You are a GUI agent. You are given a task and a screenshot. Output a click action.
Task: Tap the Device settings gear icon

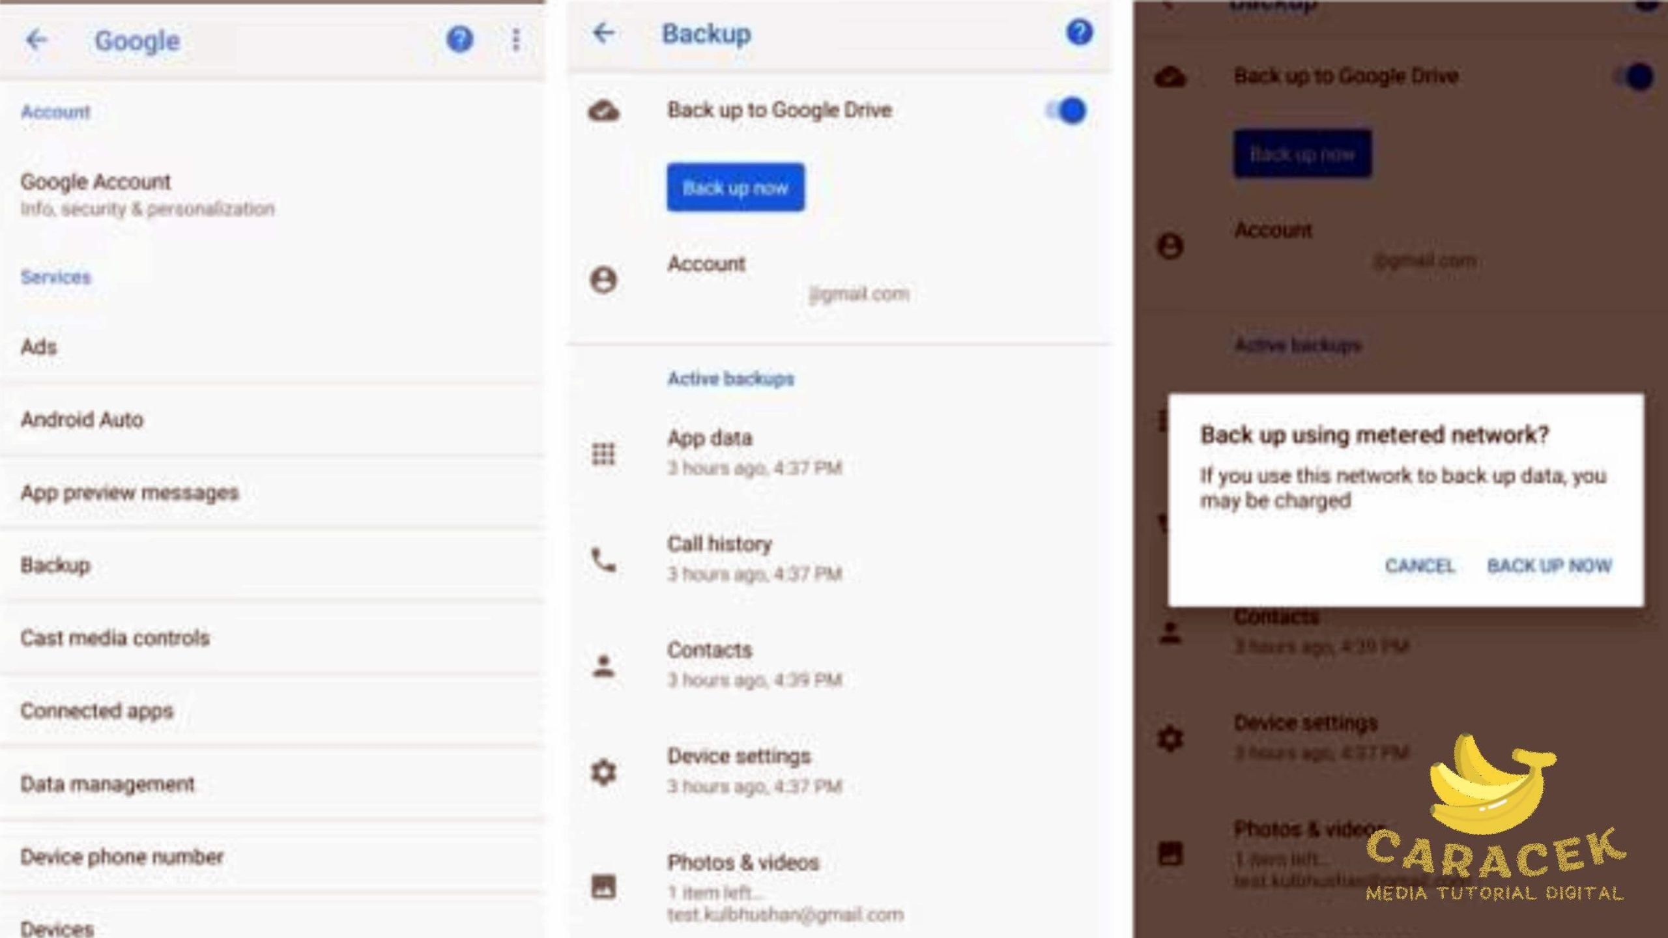click(603, 772)
